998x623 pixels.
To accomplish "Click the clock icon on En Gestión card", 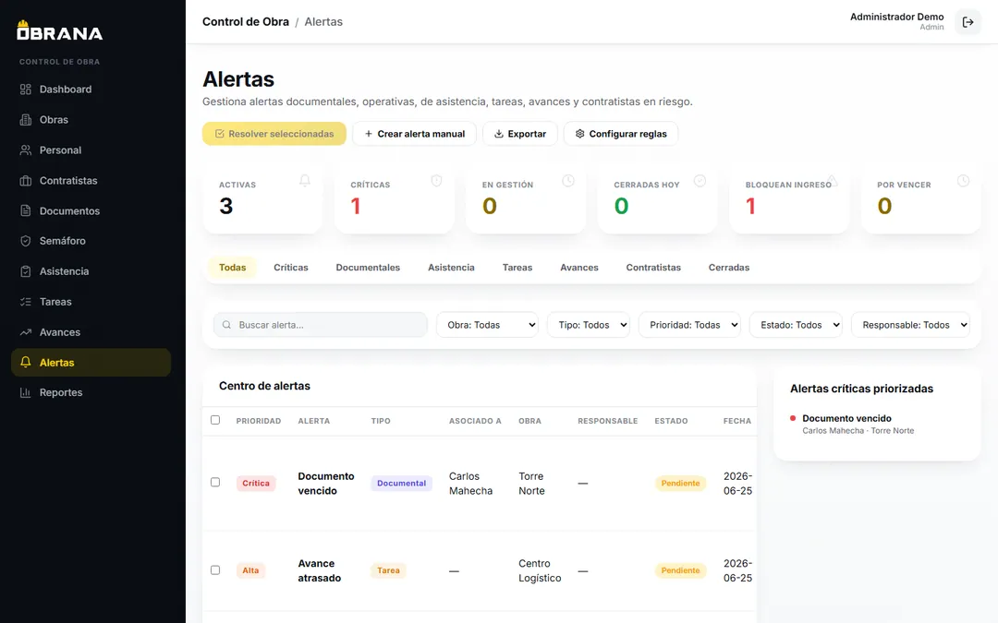I will 568,181.
